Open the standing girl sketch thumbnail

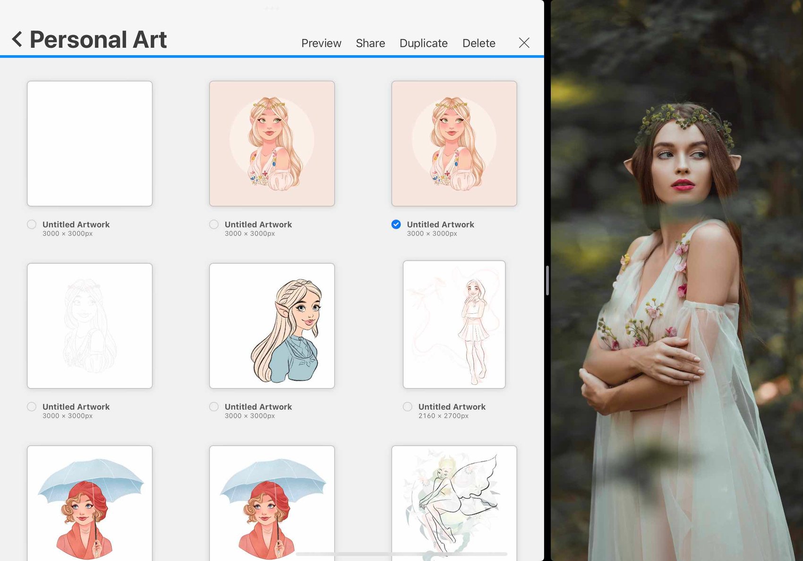(454, 324)
